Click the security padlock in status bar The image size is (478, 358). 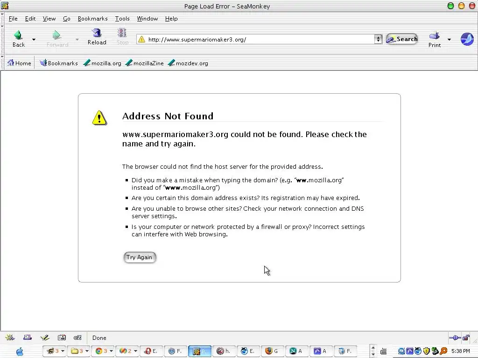466,337
